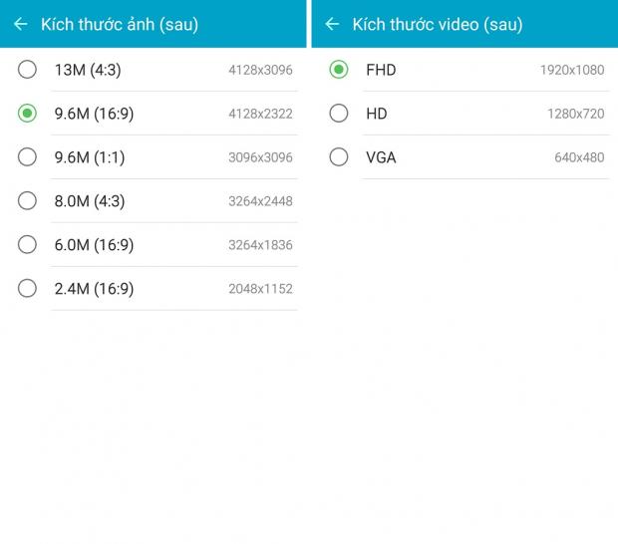
Task: Pick the 1280x720 video resolution text
Action: 575,115
